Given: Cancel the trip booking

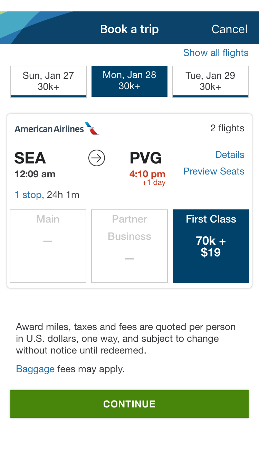Looking at the screenshot, I should (x=229, y=29).
